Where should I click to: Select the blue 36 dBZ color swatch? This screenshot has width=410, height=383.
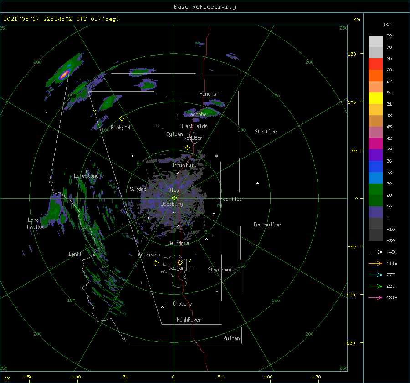click(x=375, y=166)
